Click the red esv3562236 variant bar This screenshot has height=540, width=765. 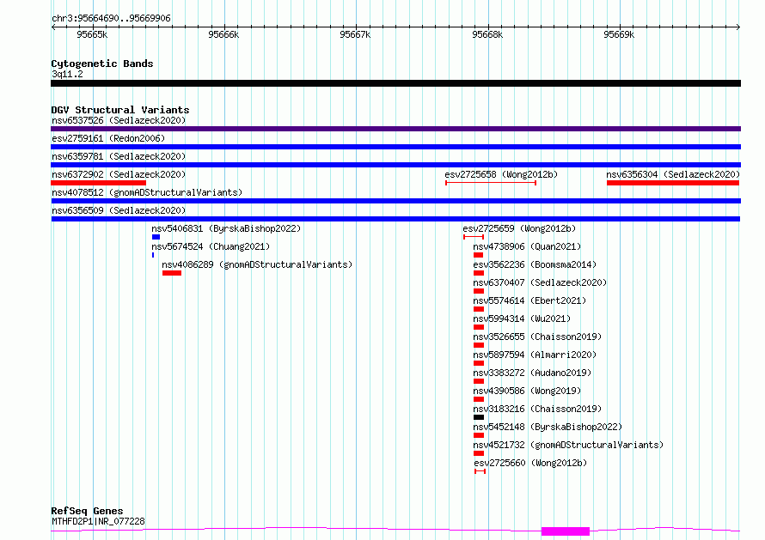click(x=479, y=273)
